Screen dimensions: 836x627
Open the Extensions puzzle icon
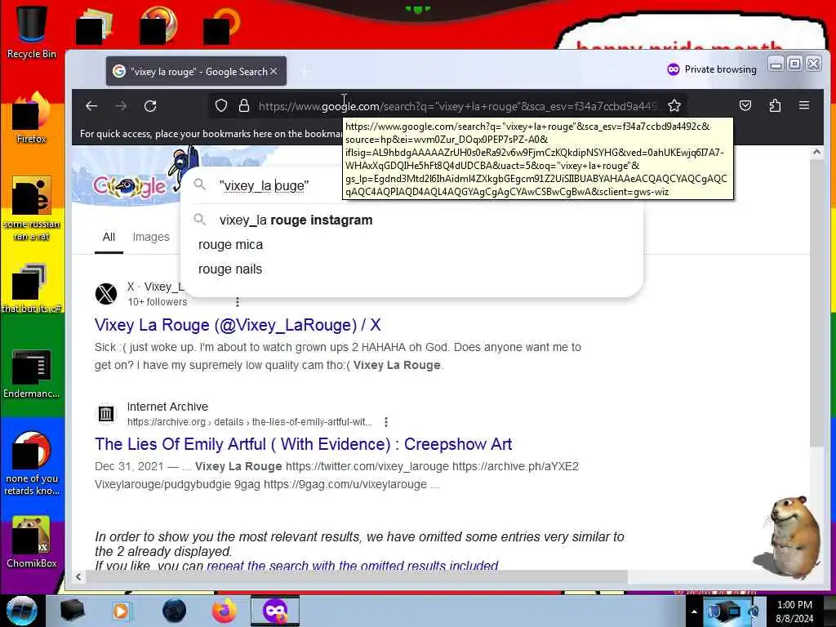click(x=775, y=105)
